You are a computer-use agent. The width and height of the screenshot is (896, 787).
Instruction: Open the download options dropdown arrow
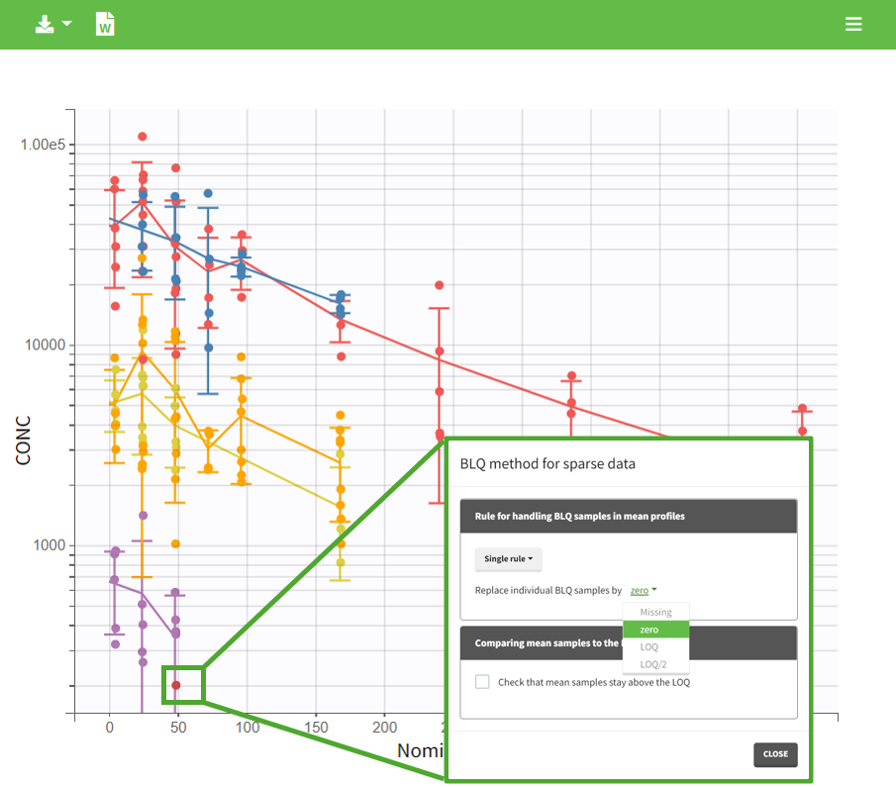click(x=67, y=24)
